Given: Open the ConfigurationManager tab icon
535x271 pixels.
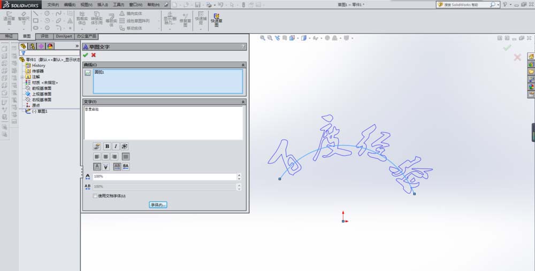Looking at the screenshot, I should coord(41,46).
